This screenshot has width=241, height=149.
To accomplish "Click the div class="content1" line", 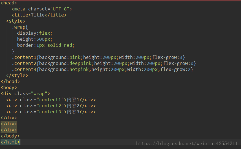I will pyautogui.click(x=51, y=100).
